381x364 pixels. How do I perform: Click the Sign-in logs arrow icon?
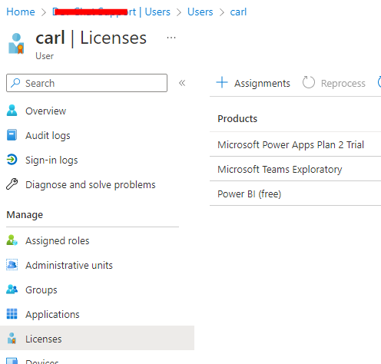click(12, 160)
